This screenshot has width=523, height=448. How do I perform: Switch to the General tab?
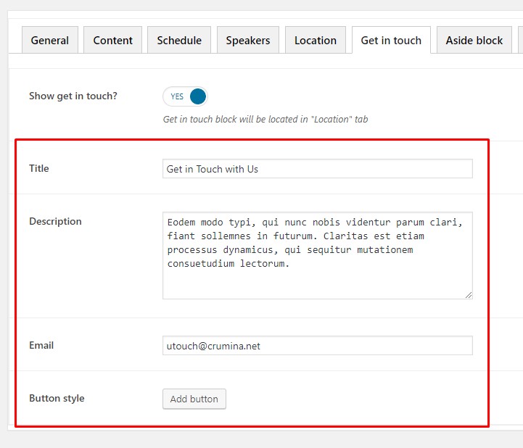point(50,41)
